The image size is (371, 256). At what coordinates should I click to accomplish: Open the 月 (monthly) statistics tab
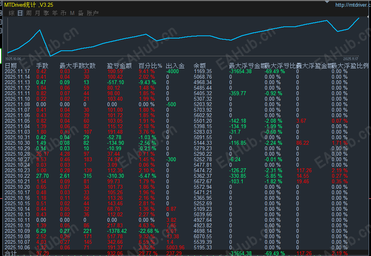(37, 13)
